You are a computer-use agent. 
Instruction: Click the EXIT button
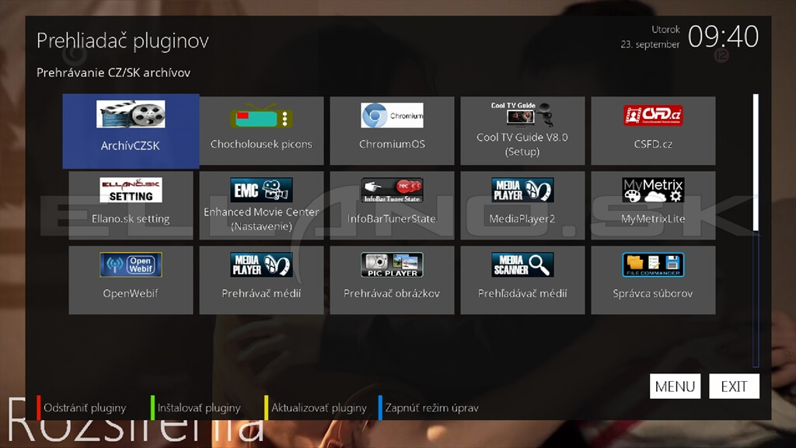tap(734, 387)
